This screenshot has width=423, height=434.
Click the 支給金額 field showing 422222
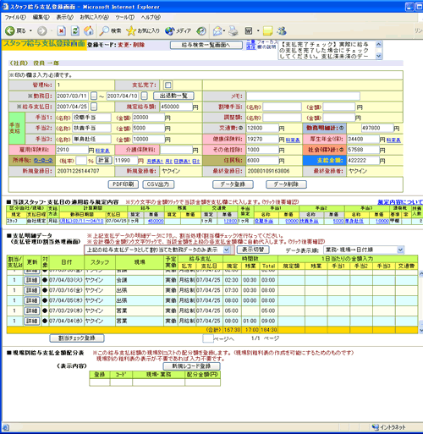(x=363, y=161)
